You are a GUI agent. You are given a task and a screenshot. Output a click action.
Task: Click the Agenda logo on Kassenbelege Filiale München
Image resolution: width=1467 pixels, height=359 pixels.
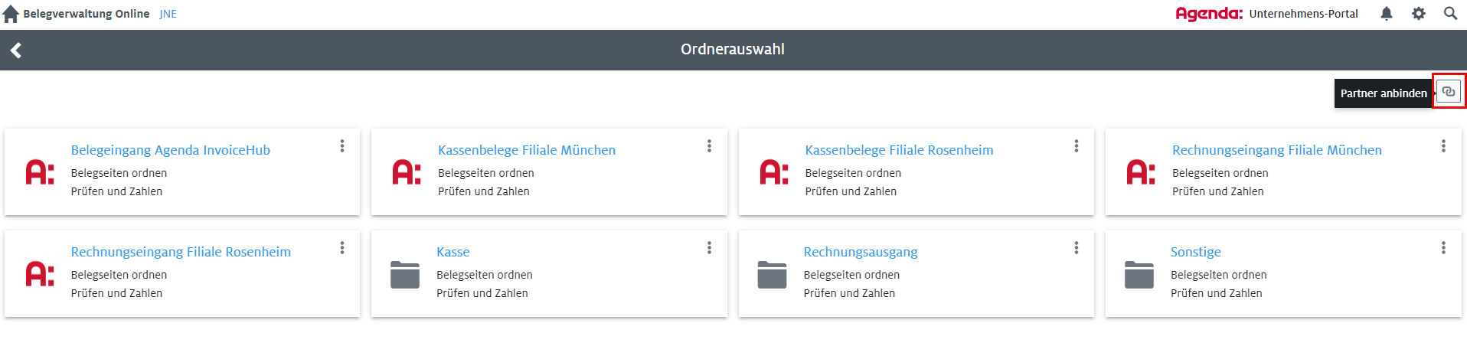[x=407, y=172]
